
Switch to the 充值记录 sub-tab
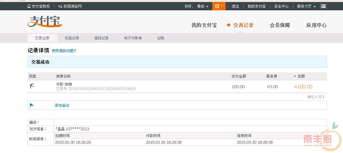[72, 38]
